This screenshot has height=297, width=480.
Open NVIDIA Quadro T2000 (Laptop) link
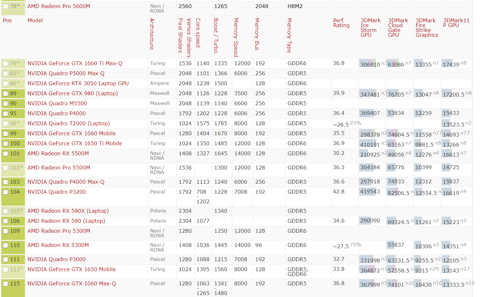(69, 123)
